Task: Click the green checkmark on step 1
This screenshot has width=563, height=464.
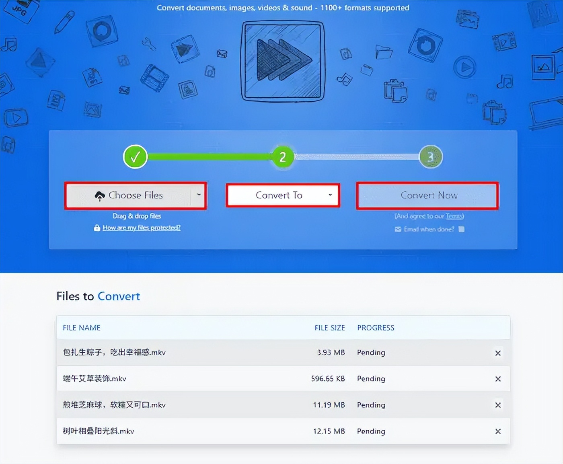Action: coord(135,157)
